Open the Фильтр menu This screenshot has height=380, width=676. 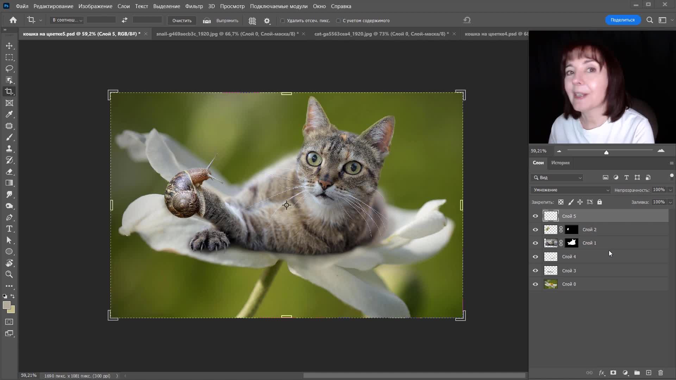point(194,6)
